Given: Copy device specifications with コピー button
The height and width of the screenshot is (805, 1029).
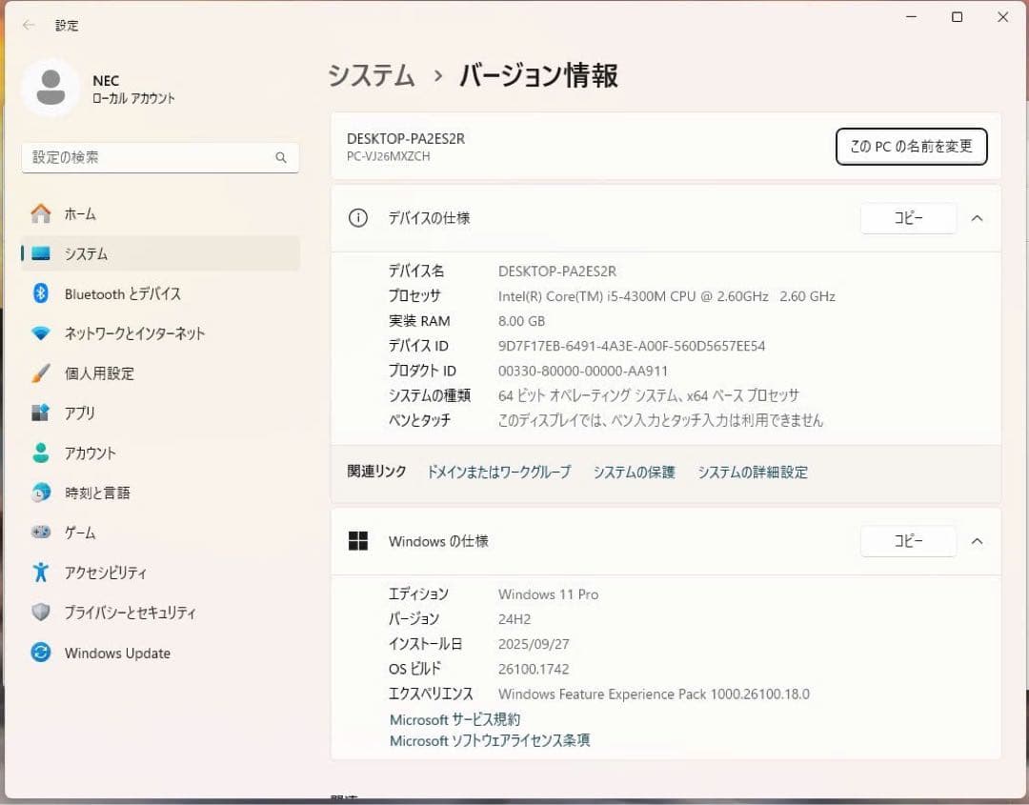Looking at the screenshot, I should click(x=908, y=218).
